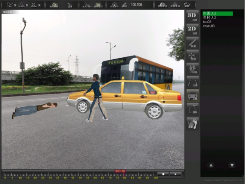Select bus03 in the object list

207,22
